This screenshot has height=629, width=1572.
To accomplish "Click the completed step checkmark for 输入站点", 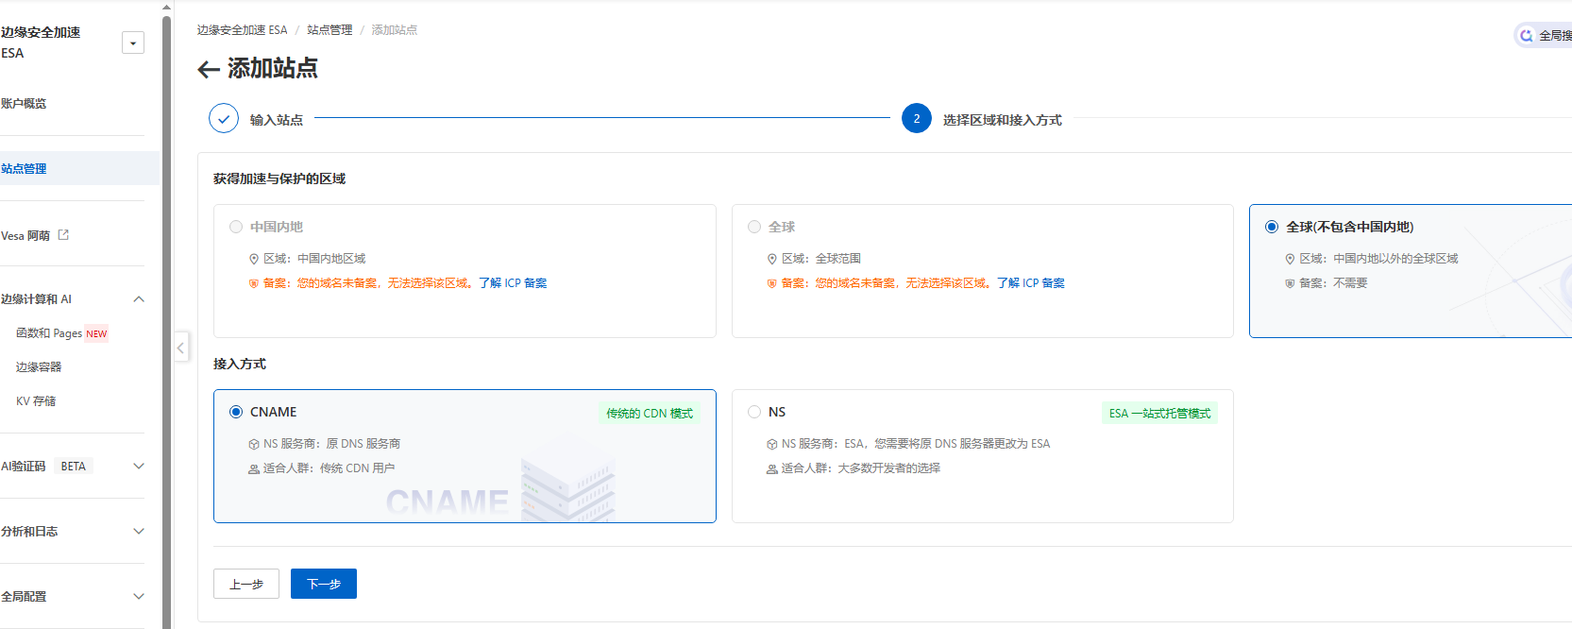I will click(224, 118).
